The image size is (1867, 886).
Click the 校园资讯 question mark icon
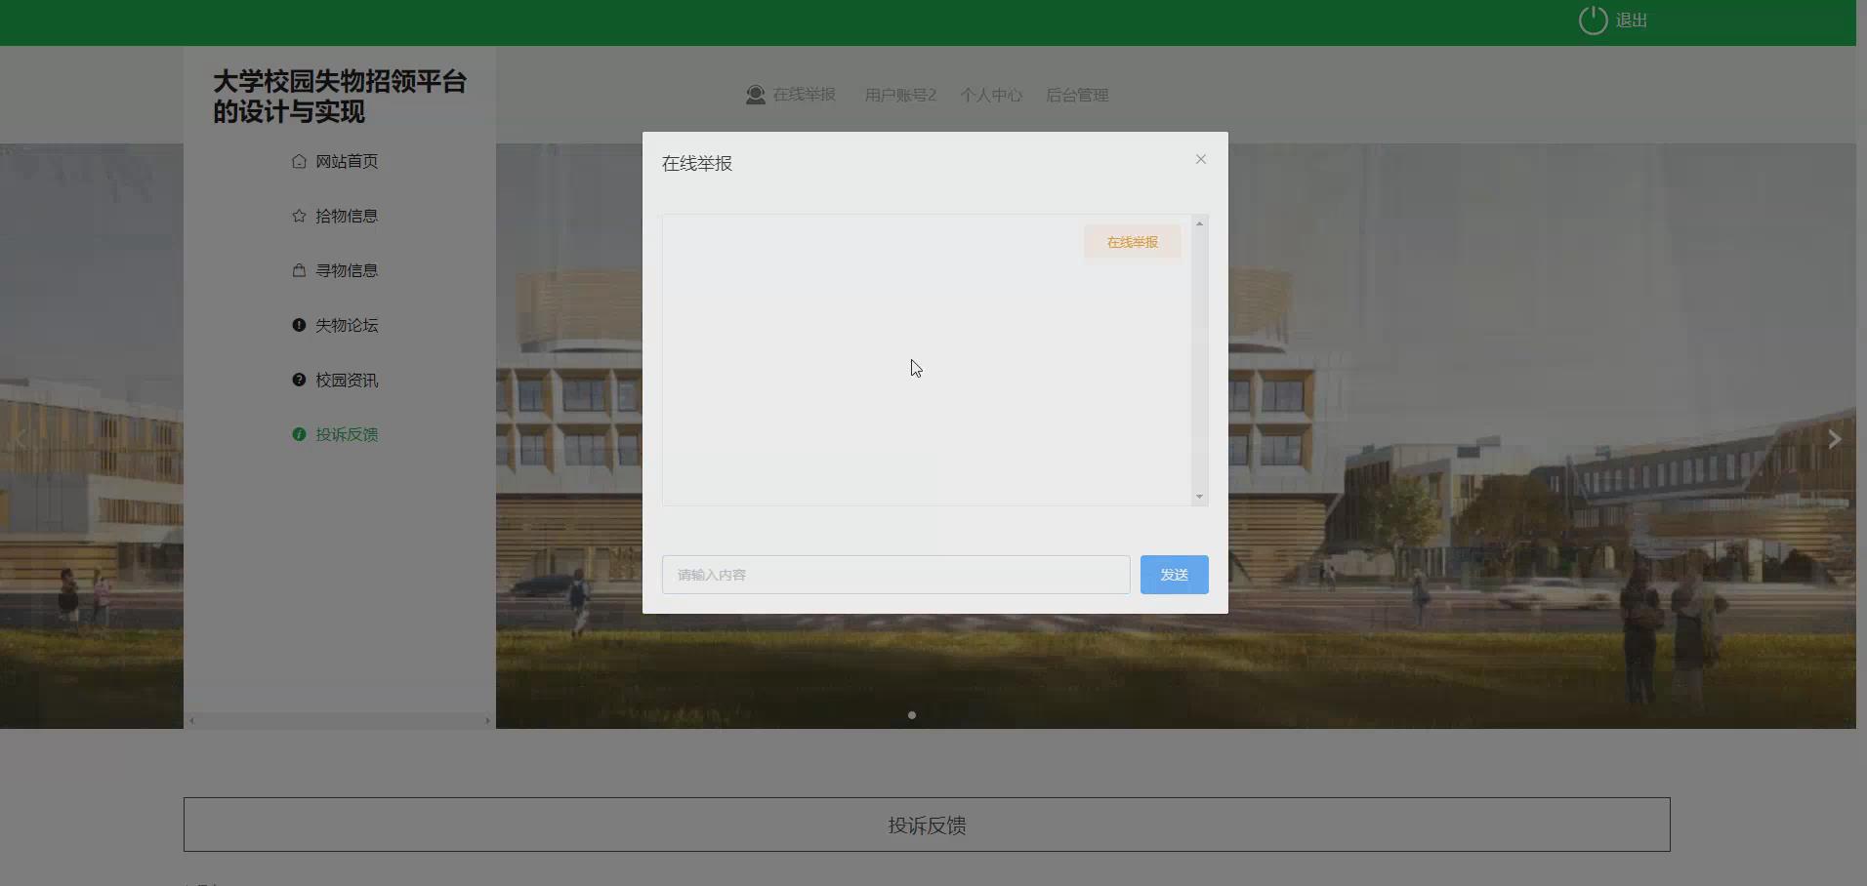(299, 380)
